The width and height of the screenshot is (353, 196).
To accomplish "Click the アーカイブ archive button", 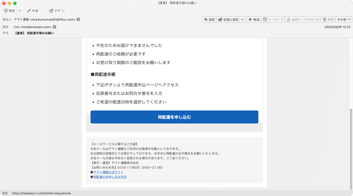I will coord(273,20).
